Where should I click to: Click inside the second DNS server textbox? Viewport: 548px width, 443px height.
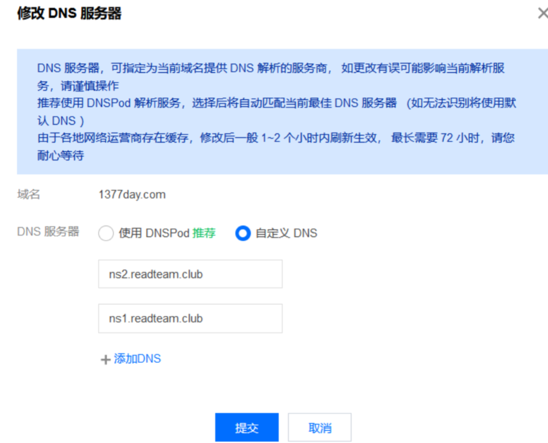[190, 318]
